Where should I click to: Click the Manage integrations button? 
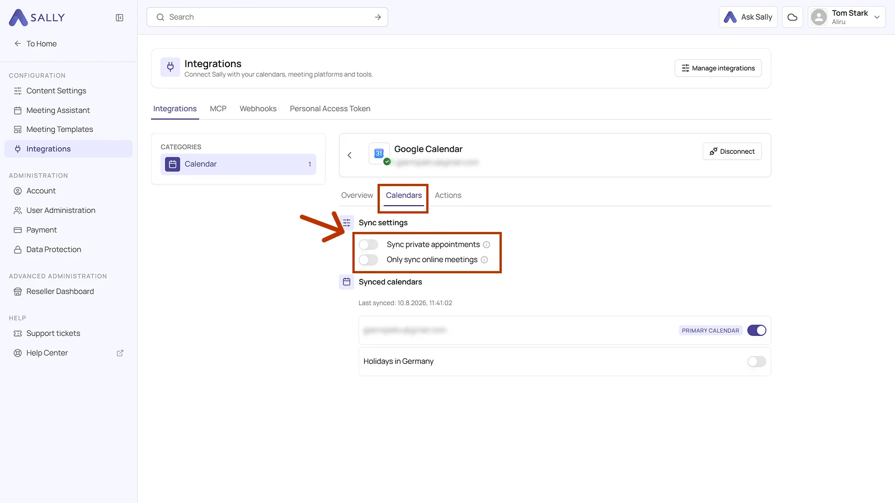tap(718, 68)
